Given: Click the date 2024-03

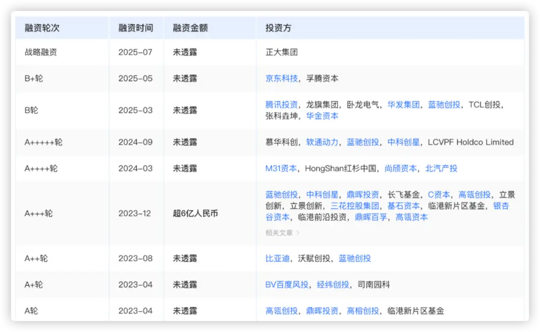Looking at the screenshot, I should click(135, 168).
